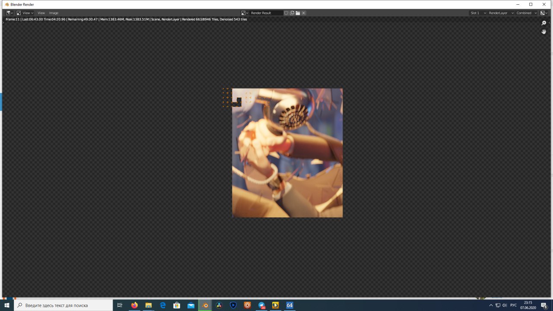Open the Image menu
This screenshot has height=311, width=553.
(54, 13)
